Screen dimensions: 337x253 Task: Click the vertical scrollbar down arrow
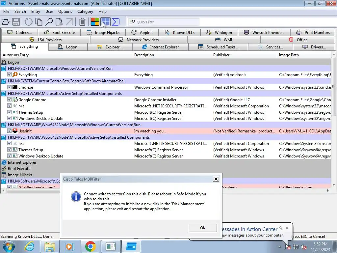coord(333,185)
